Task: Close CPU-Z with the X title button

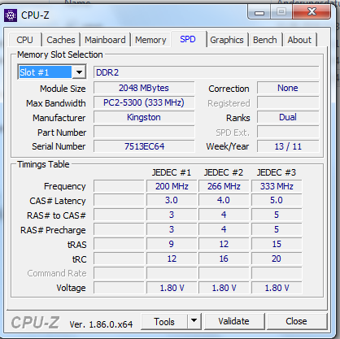Action: (x=312, y=12)
